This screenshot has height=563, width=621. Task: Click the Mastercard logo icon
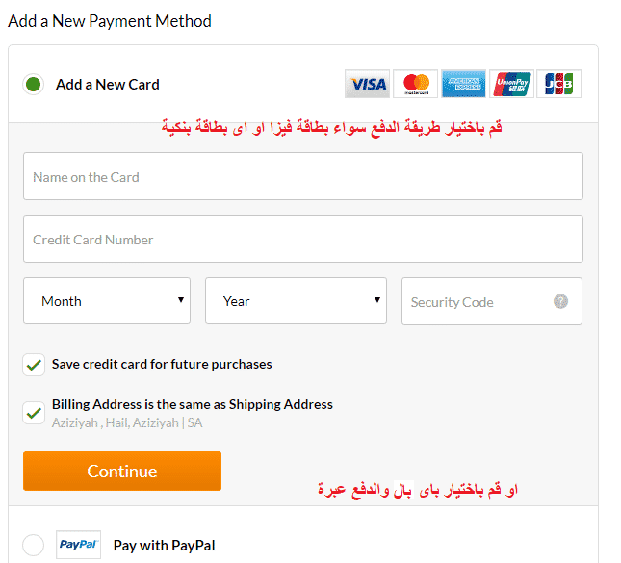click(x=416, y=84)
